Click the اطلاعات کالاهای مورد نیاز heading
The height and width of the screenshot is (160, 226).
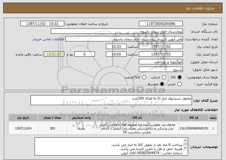[196, 110]
